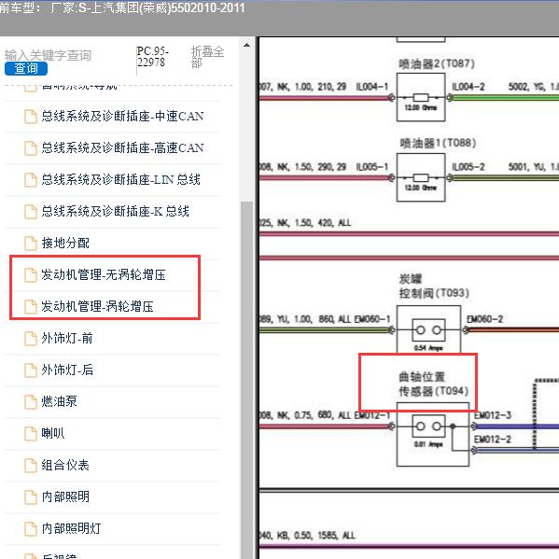Open 发动机管理-无涡轮增压 entry

tap(104, 275)
